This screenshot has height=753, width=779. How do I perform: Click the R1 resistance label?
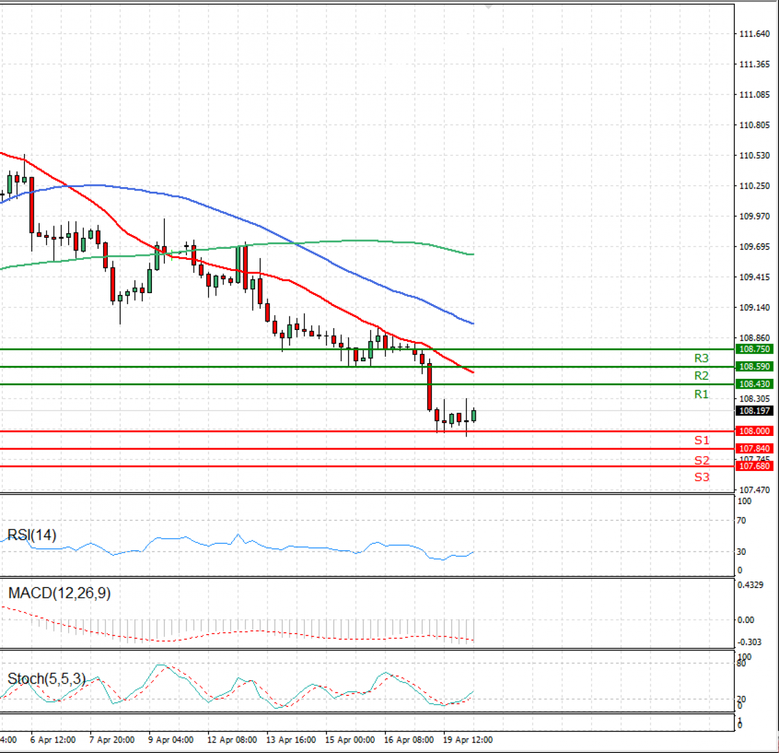tap(701, 394)
